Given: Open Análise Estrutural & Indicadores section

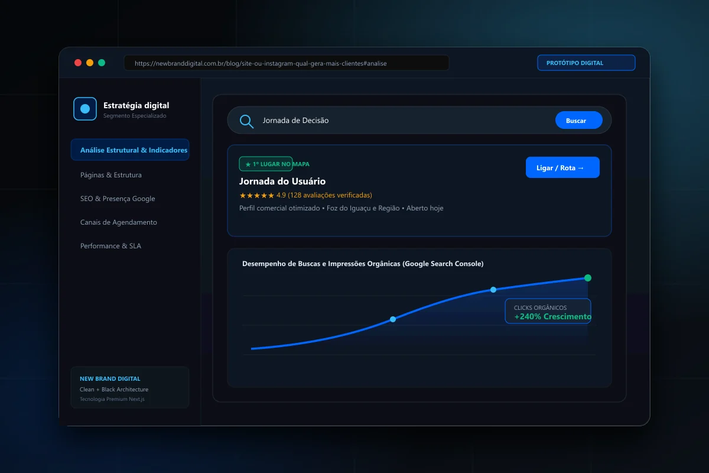Looking at the screenshot, I should coord(130,150).
